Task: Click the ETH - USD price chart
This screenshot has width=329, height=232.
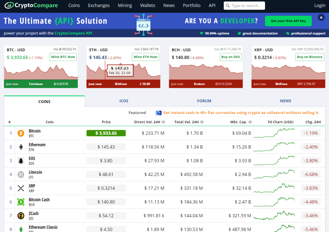Action: coord(124,72)
